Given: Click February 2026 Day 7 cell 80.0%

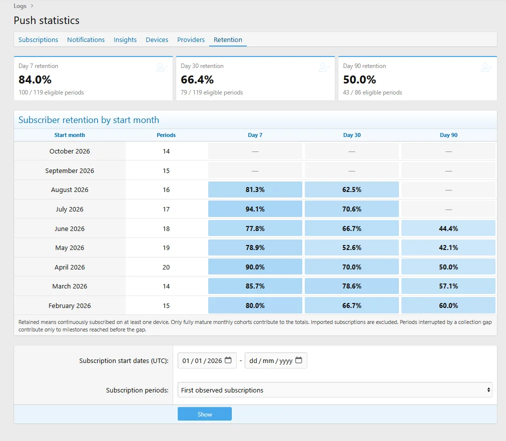Looking at the screenshot, I should (x=255, y=305).
